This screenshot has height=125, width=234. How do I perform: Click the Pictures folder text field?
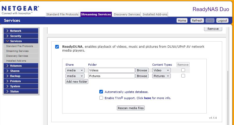(x=111, y=76)
